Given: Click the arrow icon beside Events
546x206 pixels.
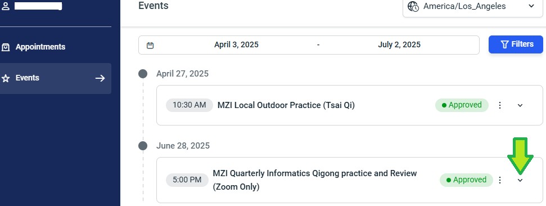Looking at the screenshot, I should [100, 78].
